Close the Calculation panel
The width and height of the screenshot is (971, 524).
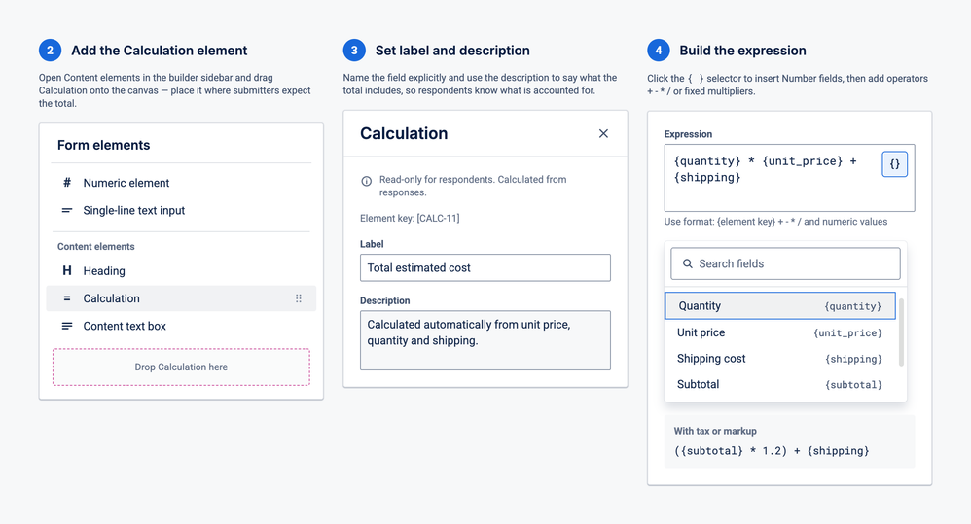tap(603, 133)
